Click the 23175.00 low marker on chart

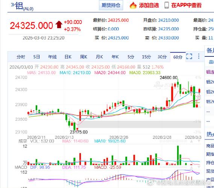(79, 132)
